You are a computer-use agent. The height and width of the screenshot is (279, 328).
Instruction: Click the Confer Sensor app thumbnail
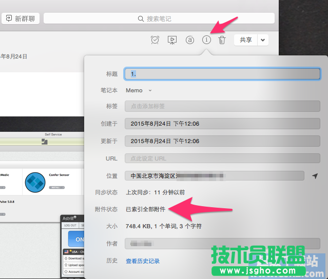point(35,183)
